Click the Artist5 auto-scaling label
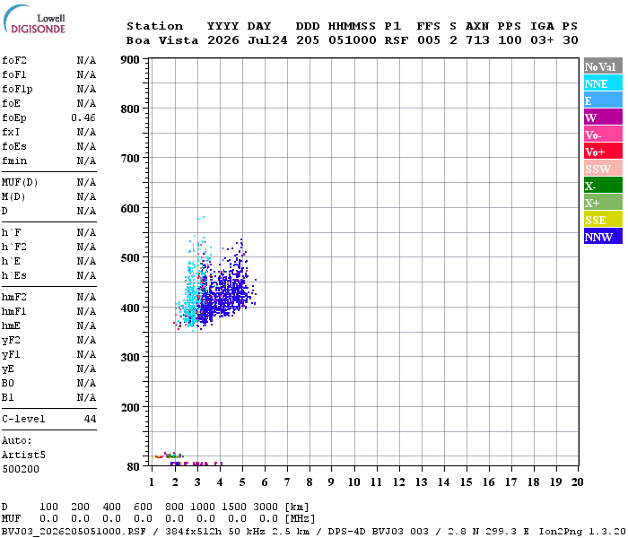The width and height of the screenshot is (628, 538). pyautogui.click(x=23, y=455)
